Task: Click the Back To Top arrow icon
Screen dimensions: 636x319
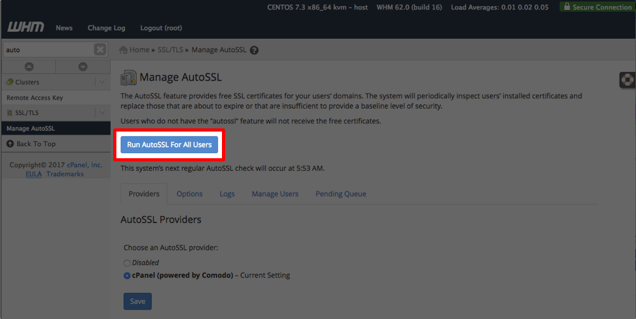Action: [10, 144]
